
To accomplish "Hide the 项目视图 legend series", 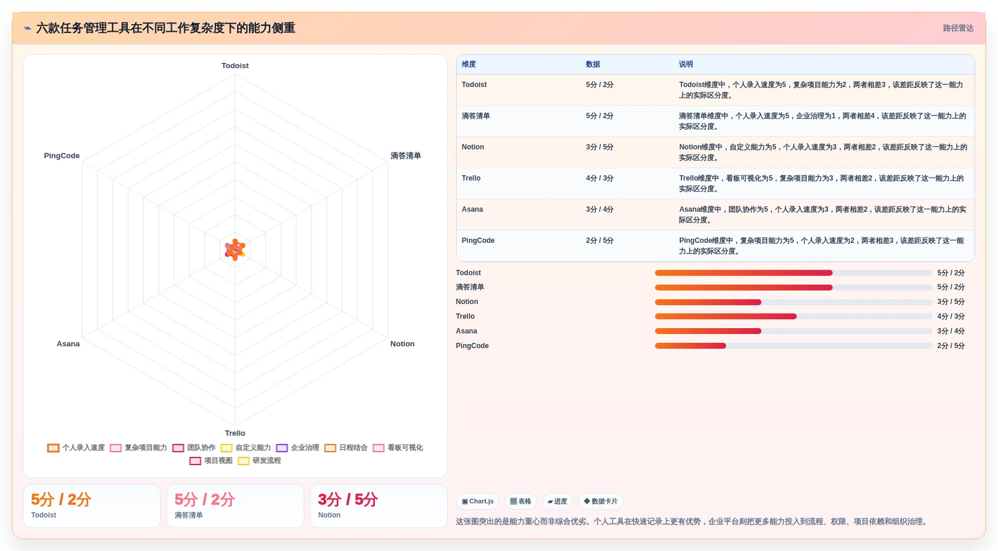I will click(211, 460).
